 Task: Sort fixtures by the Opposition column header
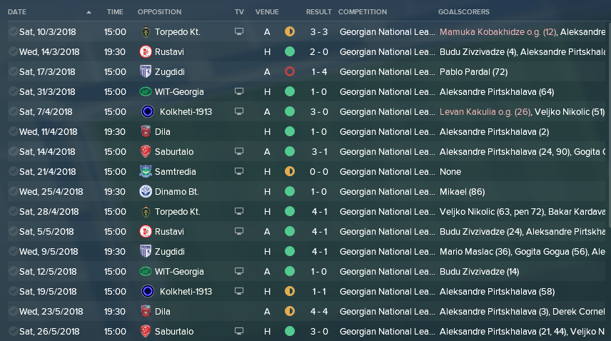click(x=159, y=11)
